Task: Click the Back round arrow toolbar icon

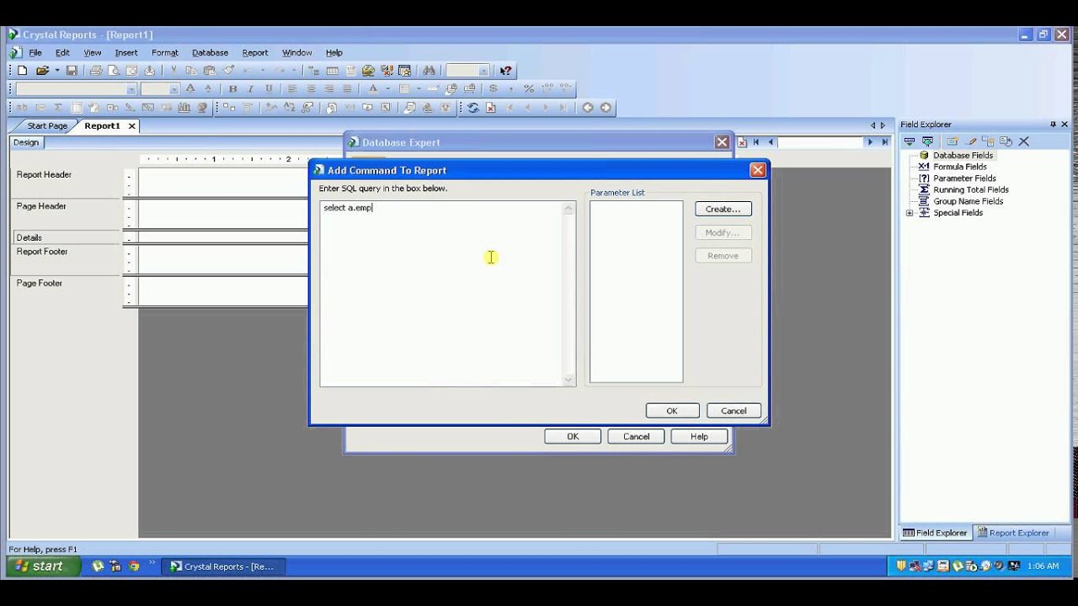Action: (x=588, y=107)
